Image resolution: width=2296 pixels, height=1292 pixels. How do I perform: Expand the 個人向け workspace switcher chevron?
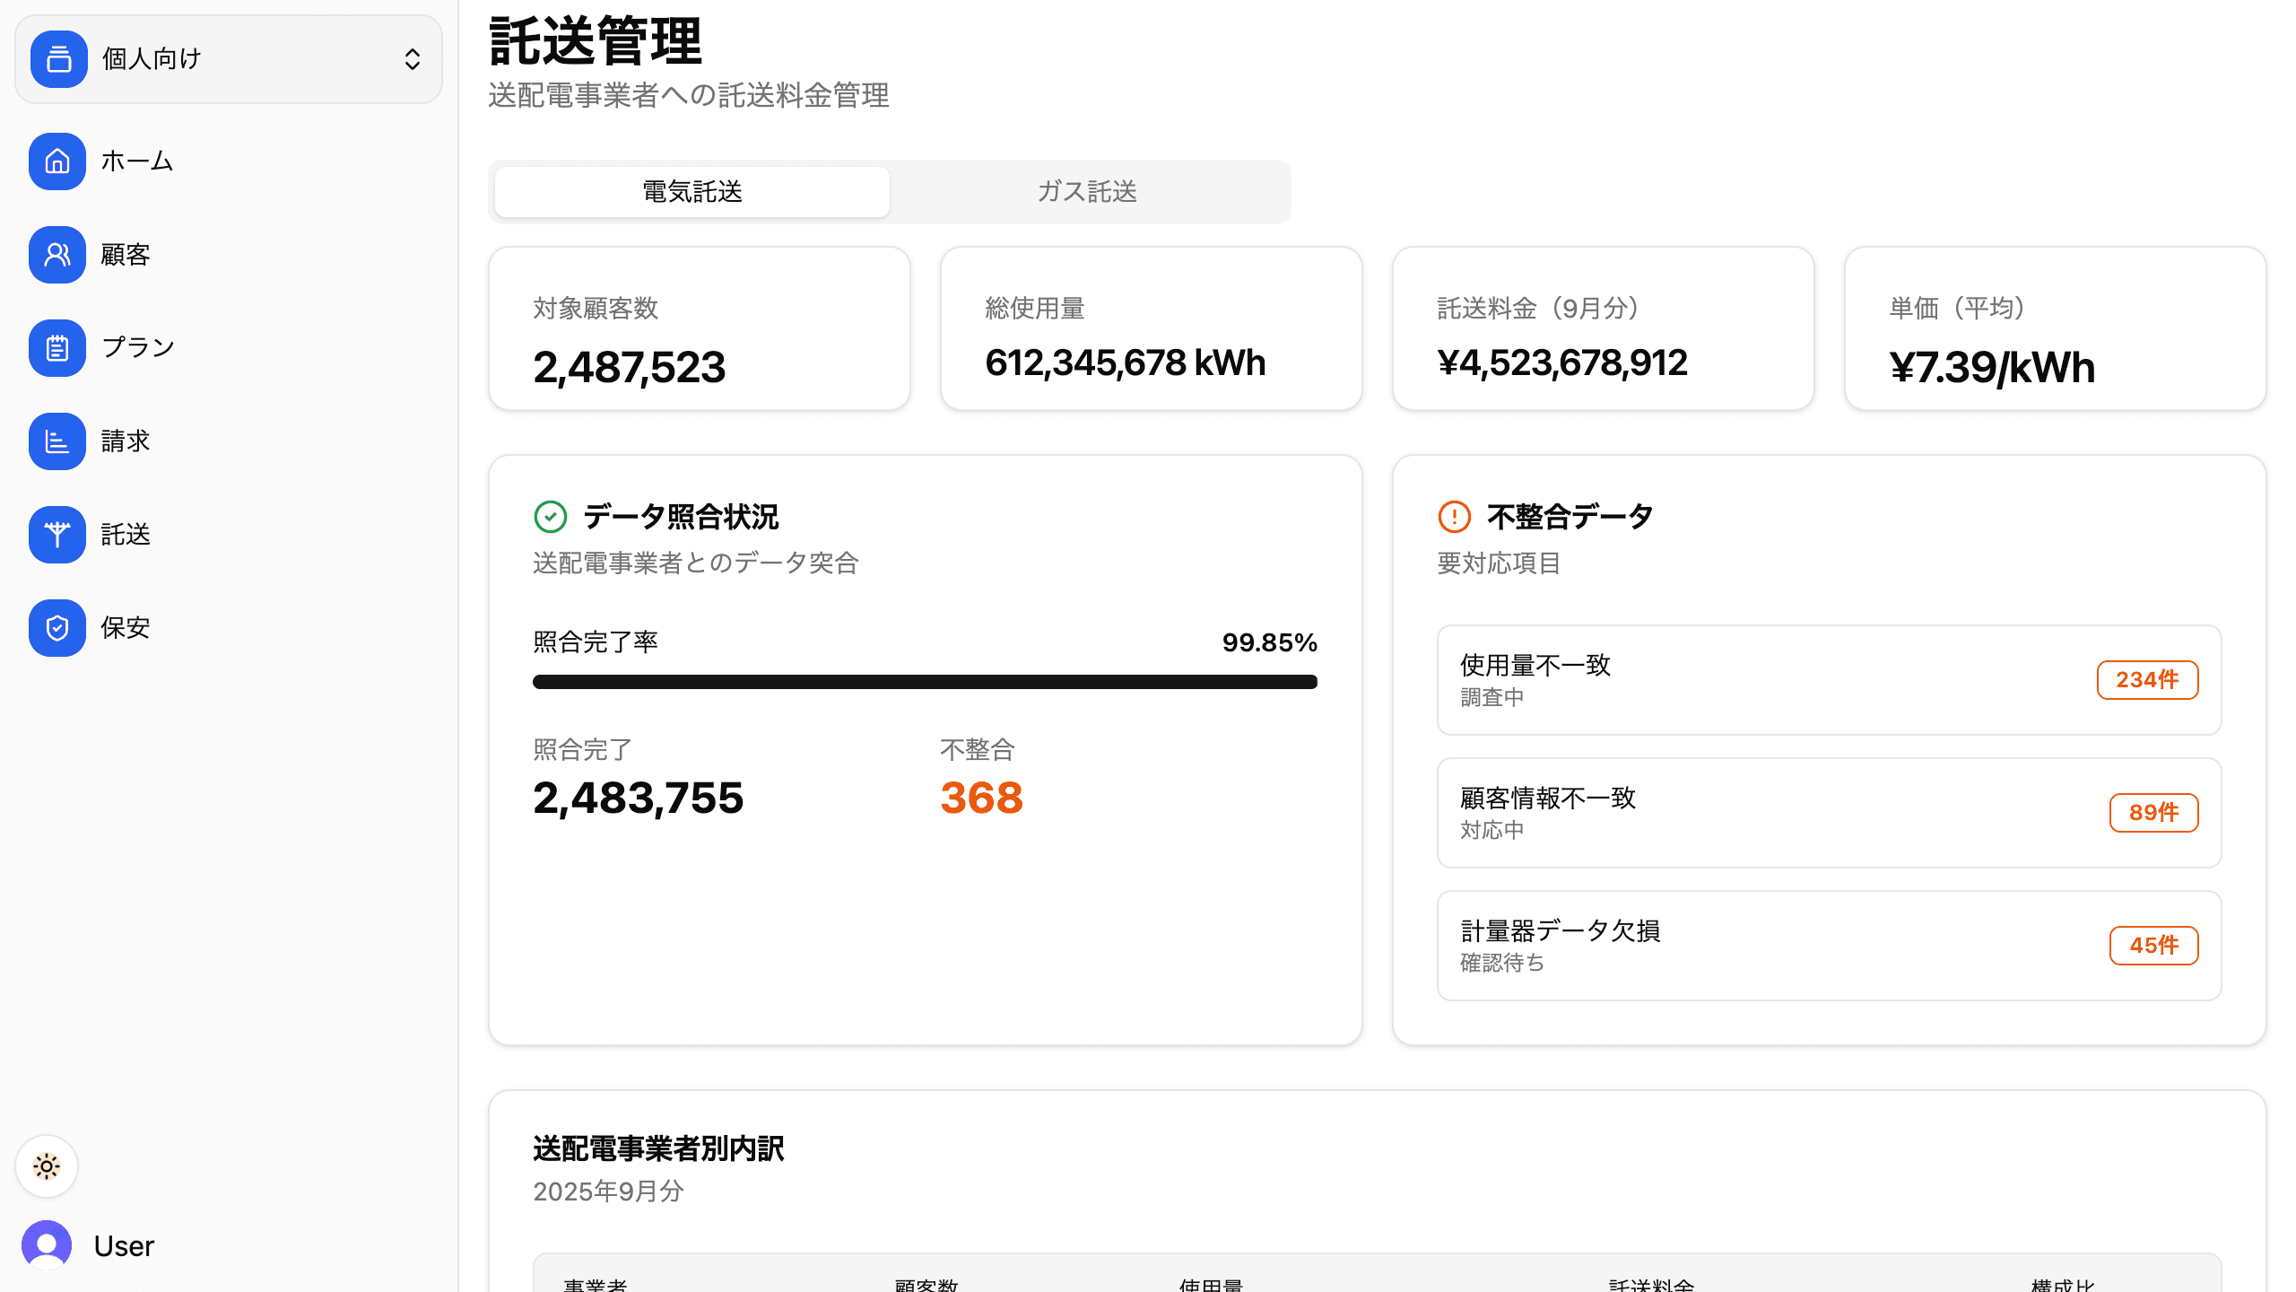[x=412, y=59]
